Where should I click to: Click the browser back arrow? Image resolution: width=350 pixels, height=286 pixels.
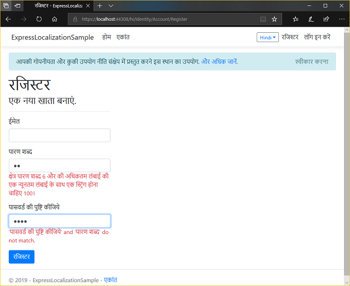pos(8,19)
